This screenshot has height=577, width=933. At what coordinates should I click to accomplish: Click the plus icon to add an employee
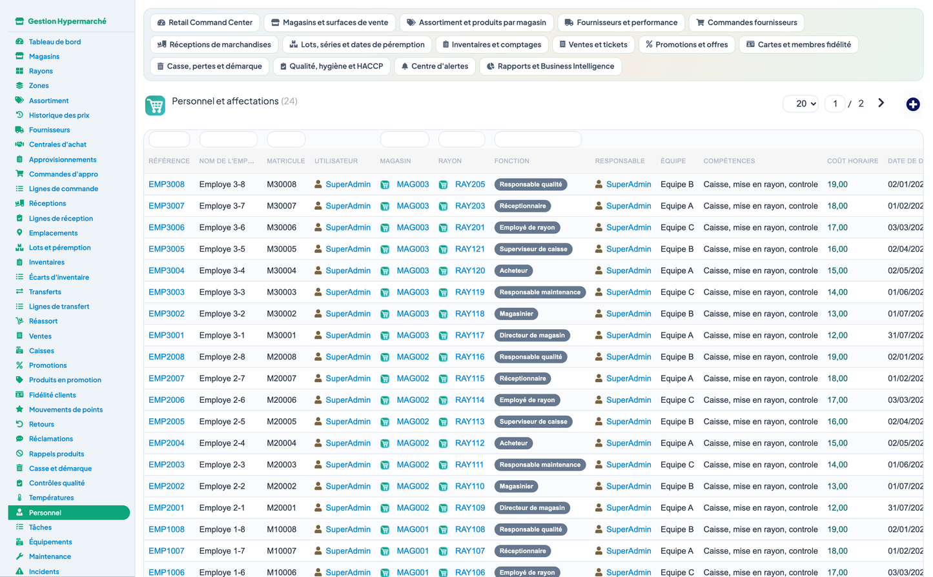[x=912, y=104]
